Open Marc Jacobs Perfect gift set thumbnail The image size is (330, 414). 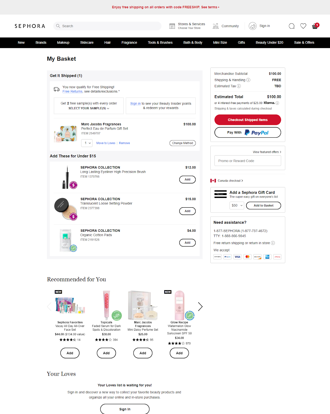[x=66, y=134]
